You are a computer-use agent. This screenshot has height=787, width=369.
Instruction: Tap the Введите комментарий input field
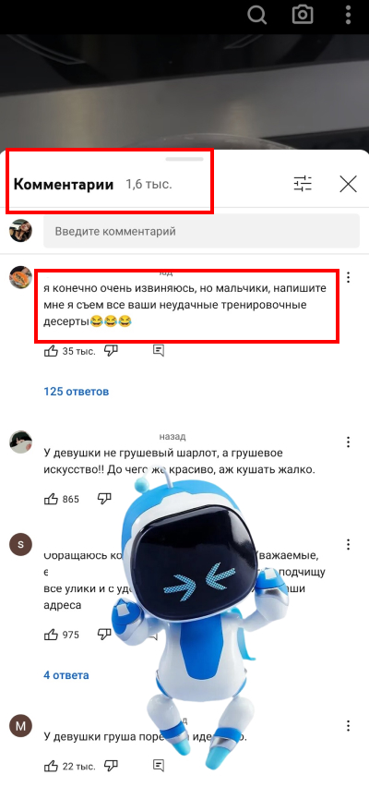click(x=201, y=231)
